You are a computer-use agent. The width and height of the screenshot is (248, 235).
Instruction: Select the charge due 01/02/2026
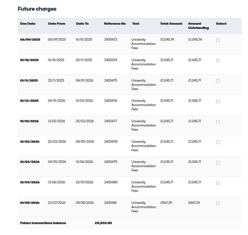tap(218, 142)
